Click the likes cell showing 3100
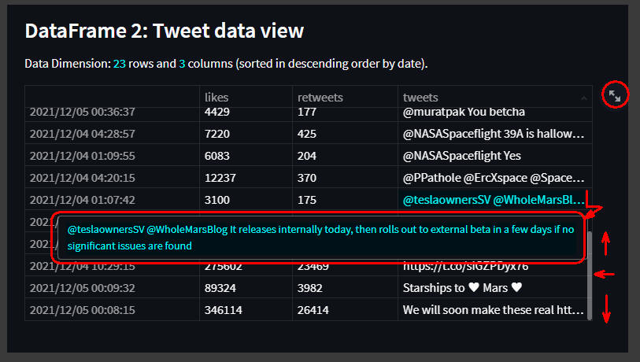Viewport: 640px width, 362px height. click(x=246, y=200)
